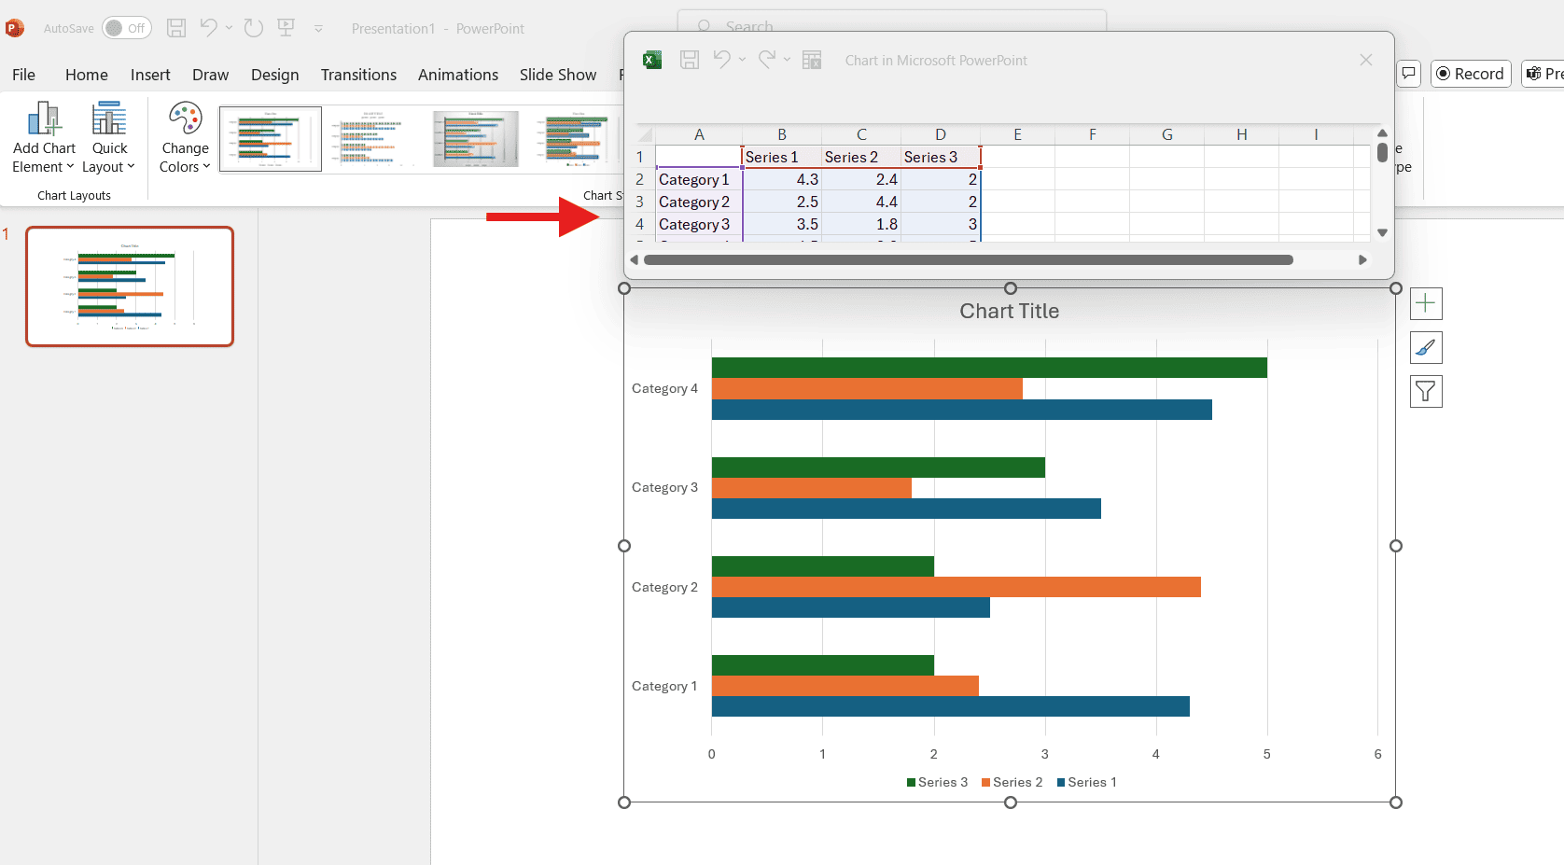Switch to the Animations tab
Screen dimensions: 1564x865
[x=458, y=75]
